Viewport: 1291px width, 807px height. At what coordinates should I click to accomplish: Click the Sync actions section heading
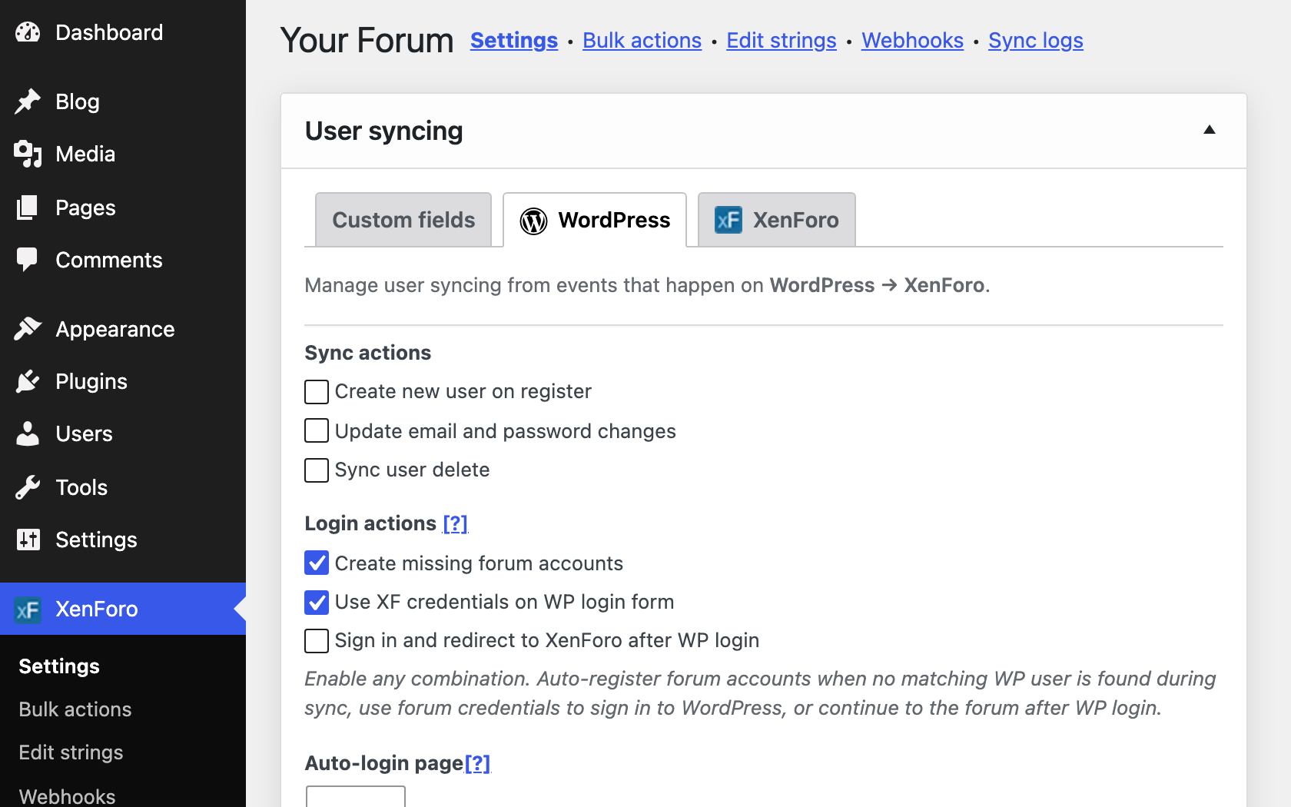368,353
